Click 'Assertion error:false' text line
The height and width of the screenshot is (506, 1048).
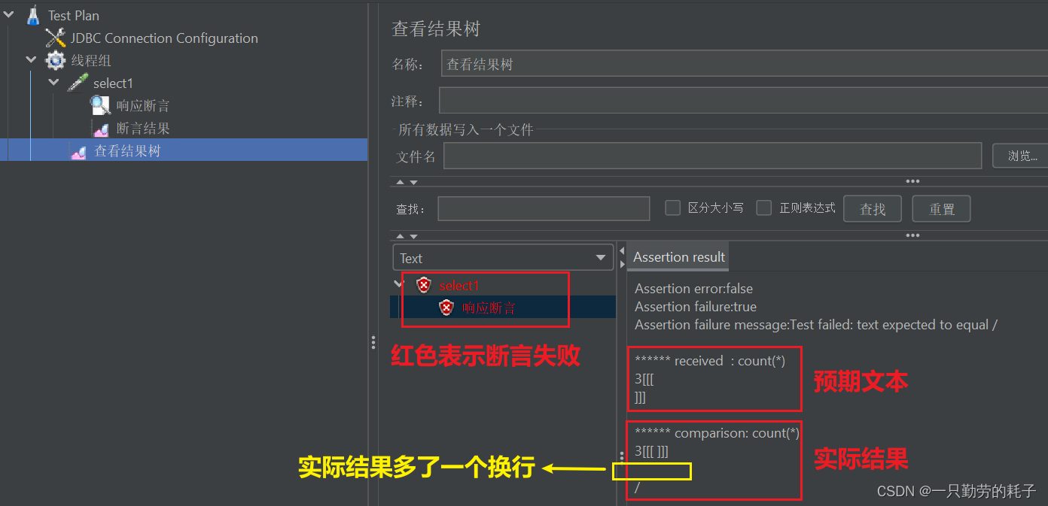(693, 289)
